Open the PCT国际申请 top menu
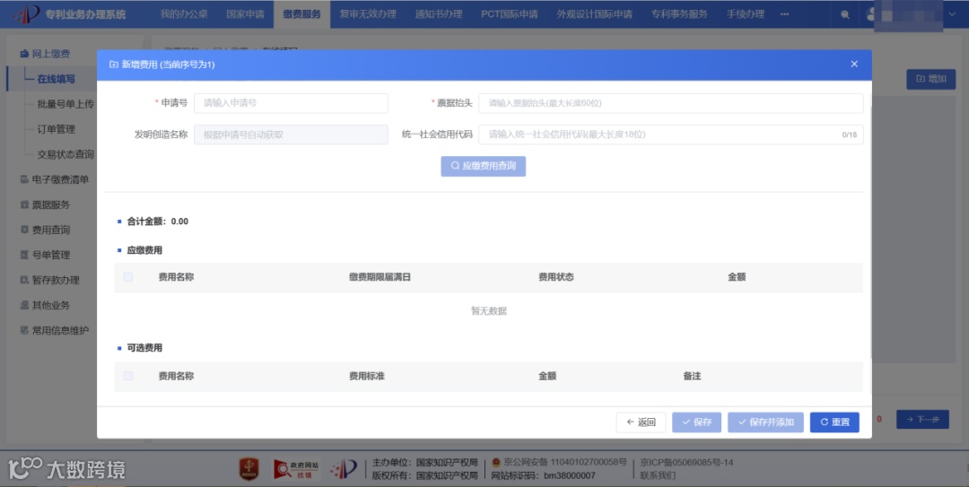The image size is (969, 487). 510,13
